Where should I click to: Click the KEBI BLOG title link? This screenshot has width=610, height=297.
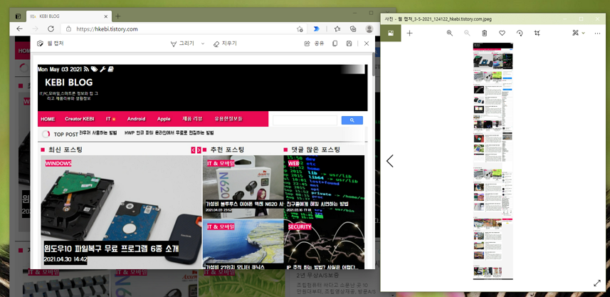tap(69, 83)
